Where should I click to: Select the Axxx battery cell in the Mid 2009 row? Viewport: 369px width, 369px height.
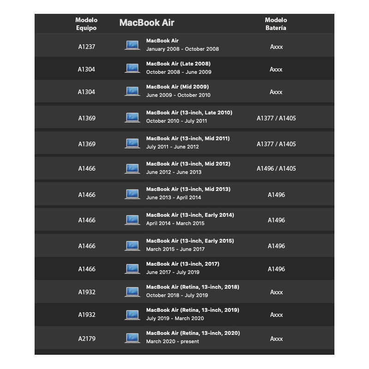pos(276,92)
